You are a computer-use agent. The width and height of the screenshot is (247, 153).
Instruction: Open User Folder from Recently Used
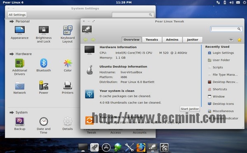coord(219,60)
